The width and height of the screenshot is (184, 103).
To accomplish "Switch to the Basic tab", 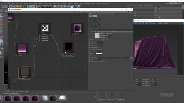I will pyautogui.click(x=91, y=16).
